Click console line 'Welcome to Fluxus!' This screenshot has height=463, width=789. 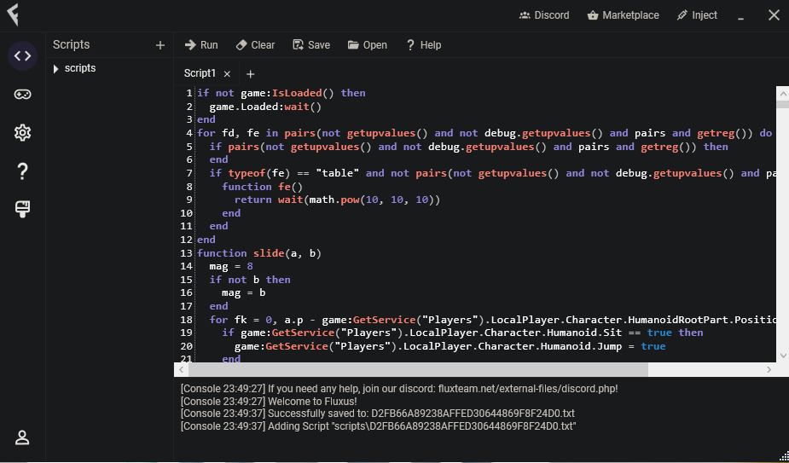point(269,402)
